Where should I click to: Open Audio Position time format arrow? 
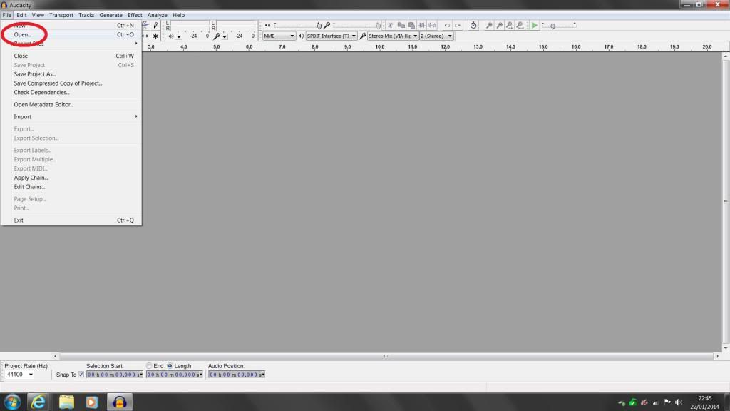(262, 374)
